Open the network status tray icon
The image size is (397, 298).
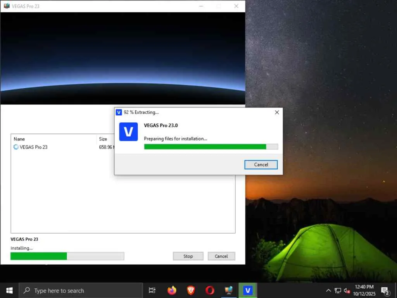click(338, 290)
